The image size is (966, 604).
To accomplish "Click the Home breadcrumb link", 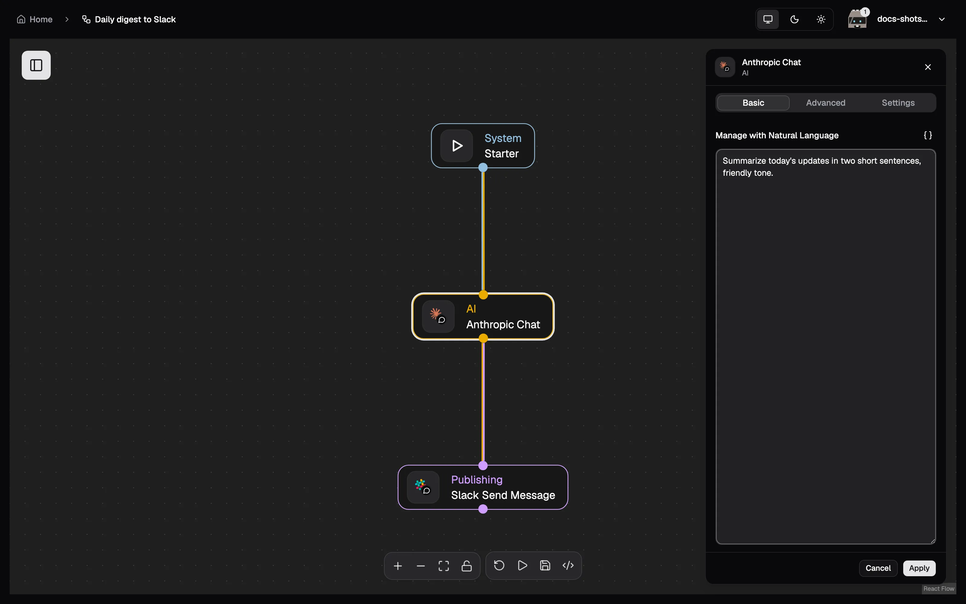I will pyautogui.click(x=35, y=19).
